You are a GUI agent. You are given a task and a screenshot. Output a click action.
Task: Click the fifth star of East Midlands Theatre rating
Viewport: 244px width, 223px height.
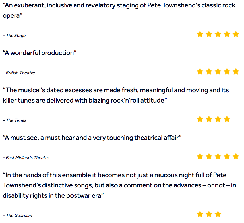pyautogui.click(x=236, y=156)
